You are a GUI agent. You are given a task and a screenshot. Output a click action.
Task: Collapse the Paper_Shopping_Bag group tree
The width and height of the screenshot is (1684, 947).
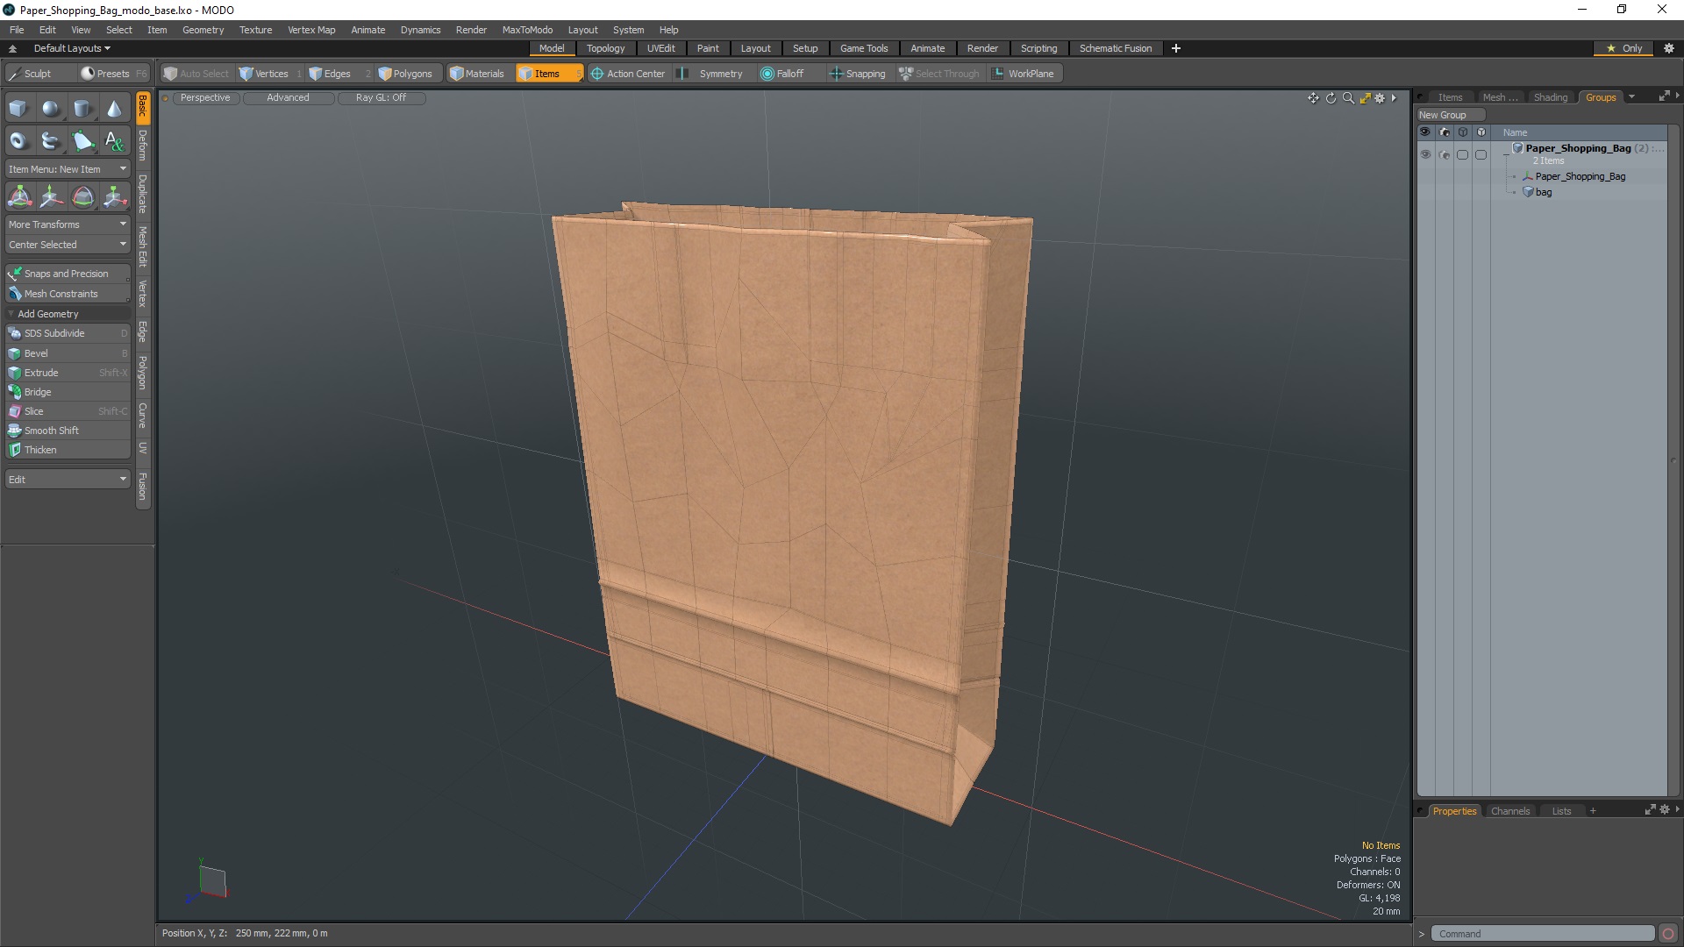pos(1507,154)
